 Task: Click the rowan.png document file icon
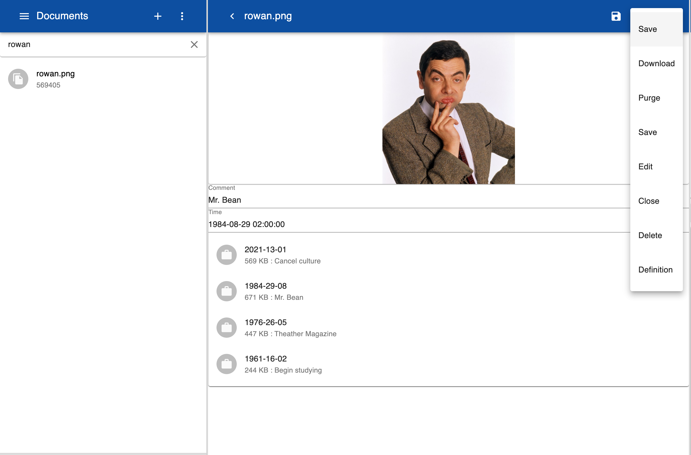point(18,79)
